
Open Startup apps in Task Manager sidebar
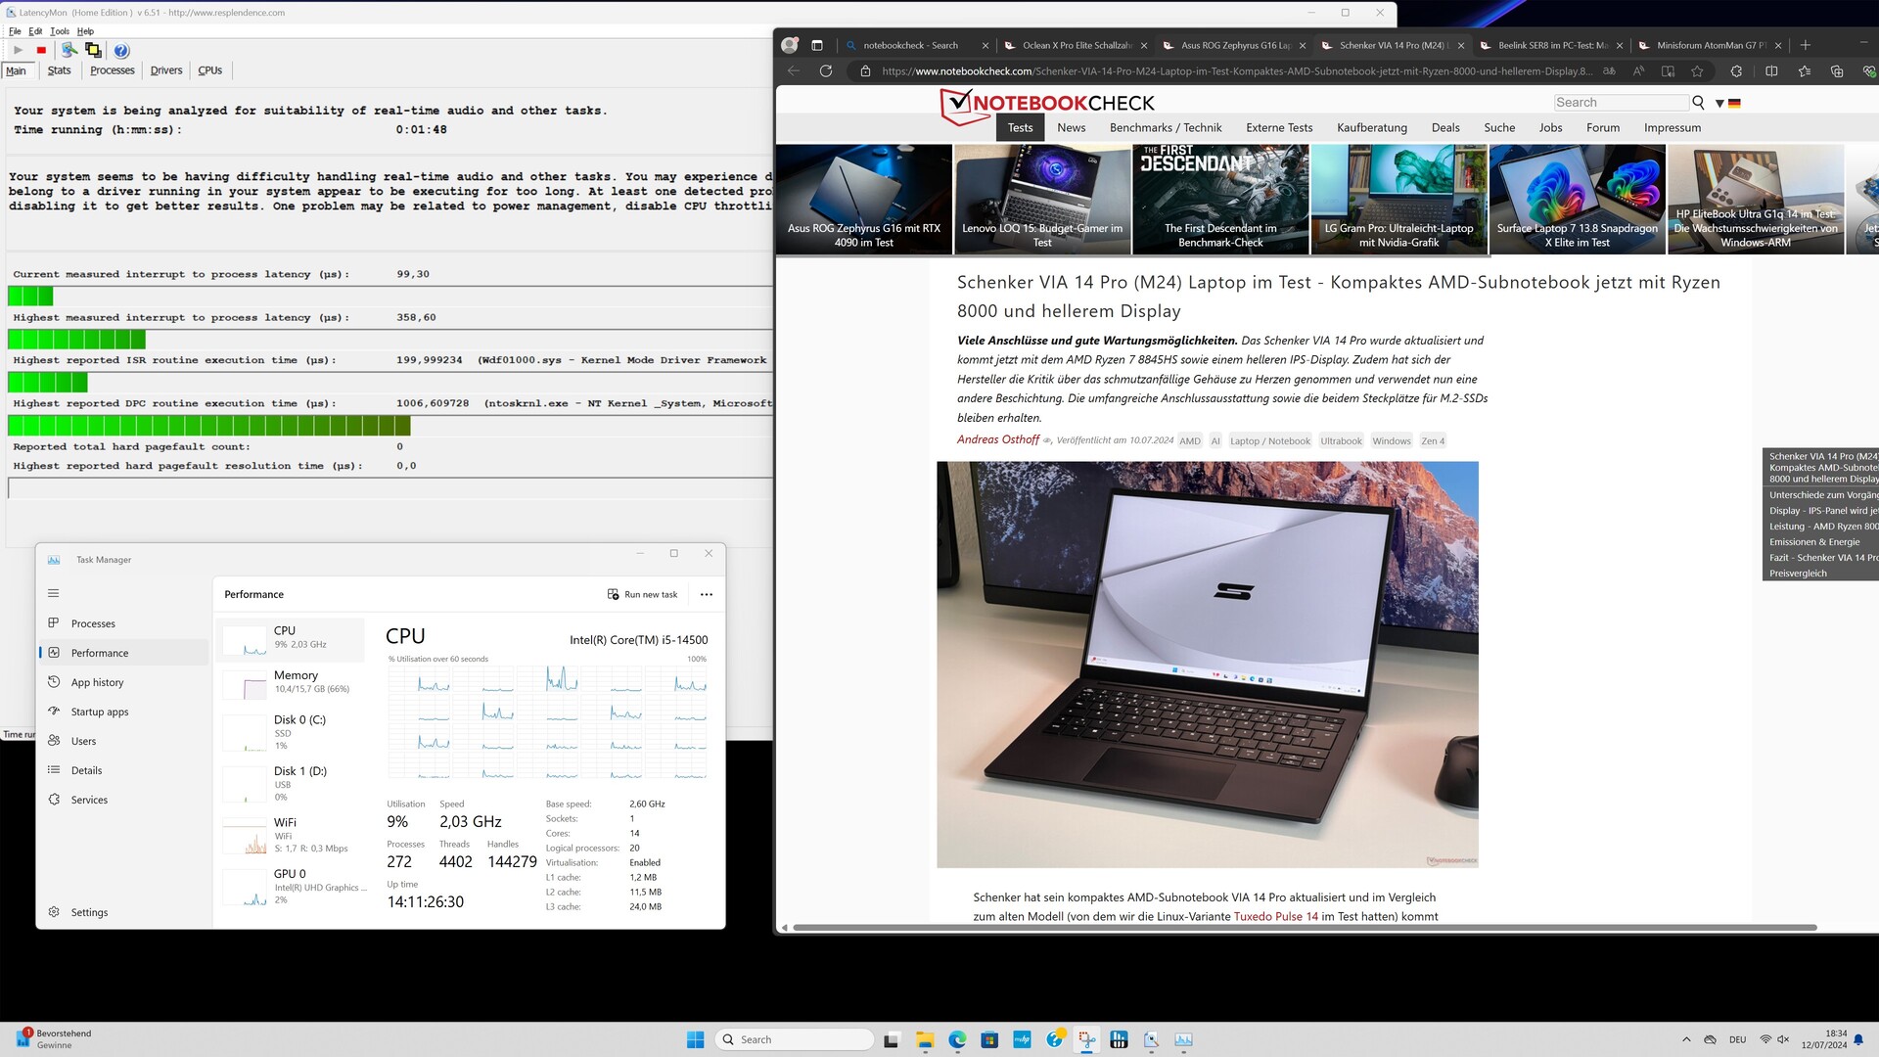(x=100, y=712)
